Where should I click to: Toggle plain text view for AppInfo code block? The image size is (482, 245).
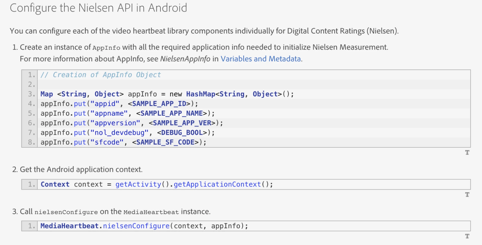(x=467, y=152)
